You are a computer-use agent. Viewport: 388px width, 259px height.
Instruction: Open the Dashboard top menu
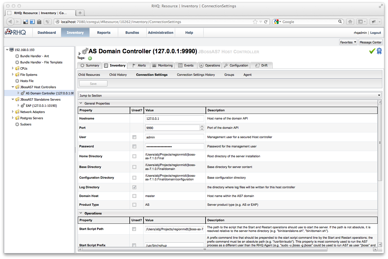(47, 32)
